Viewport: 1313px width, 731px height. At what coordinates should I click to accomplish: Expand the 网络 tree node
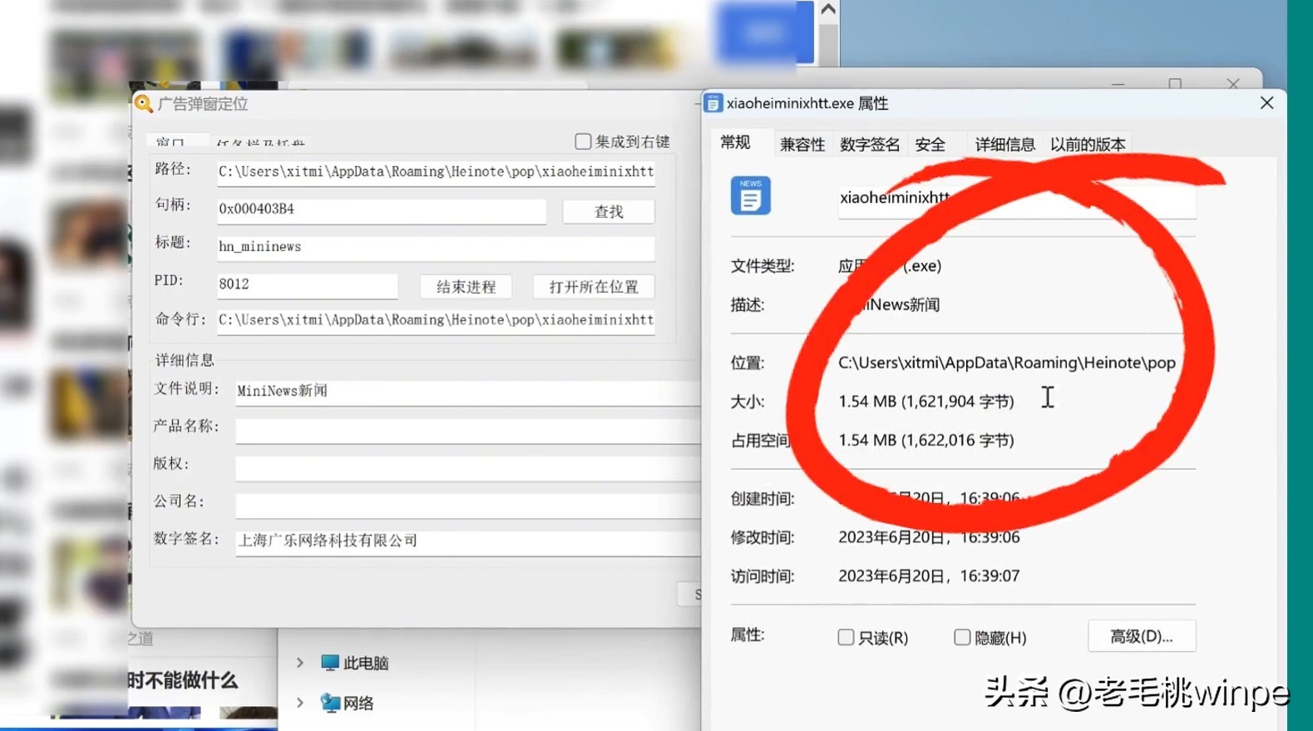coord(300,703)
